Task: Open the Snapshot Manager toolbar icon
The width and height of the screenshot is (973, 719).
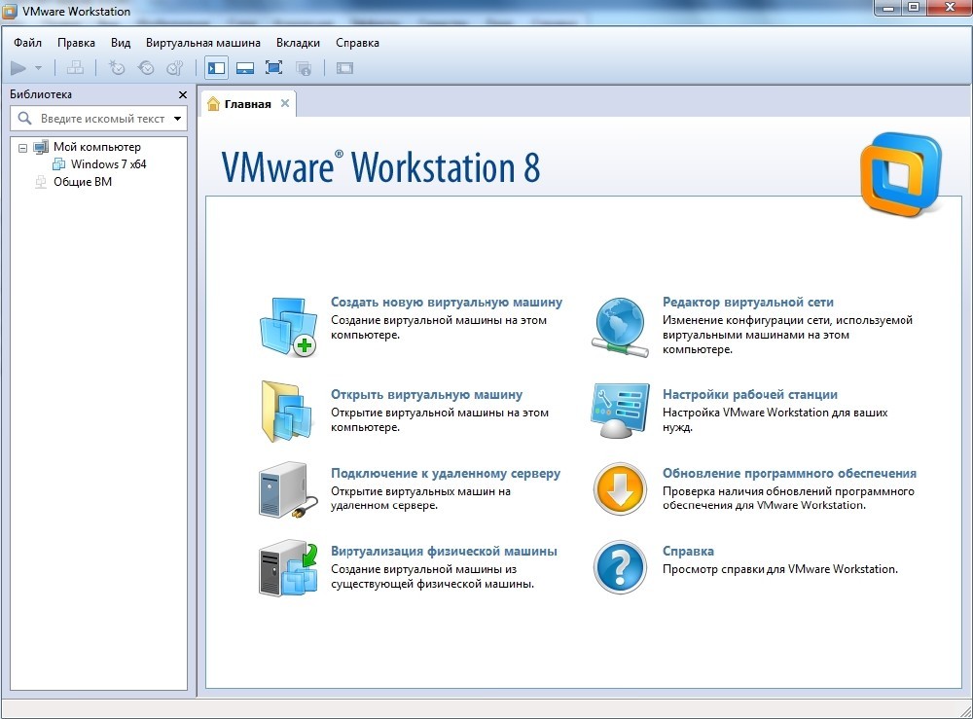Action: 175,68
